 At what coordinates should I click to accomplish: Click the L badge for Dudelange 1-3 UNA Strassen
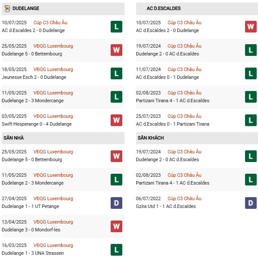pos(116,250)
